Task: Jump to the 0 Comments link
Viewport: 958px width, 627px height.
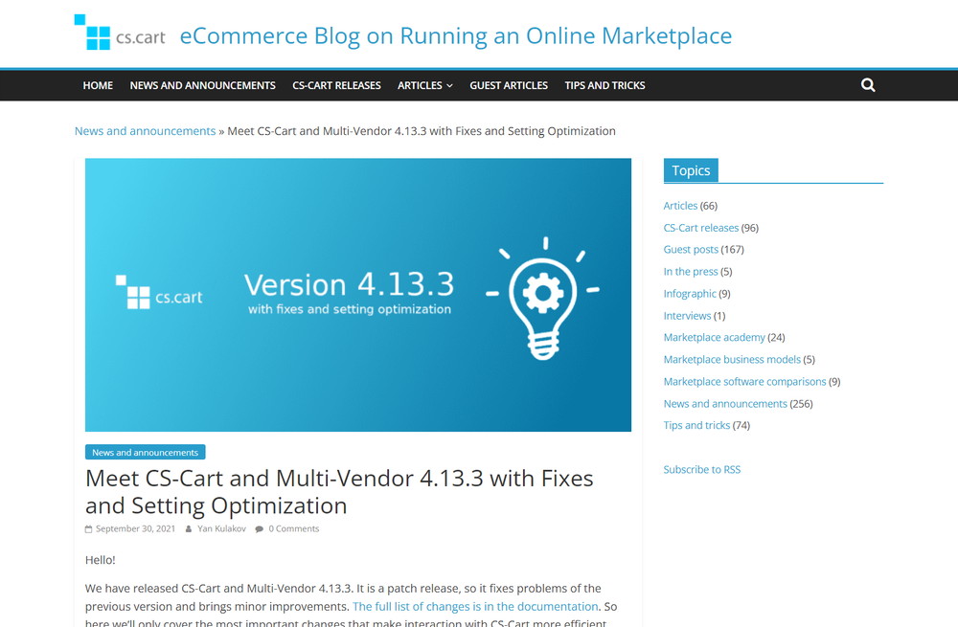Action: pos(294,528)
